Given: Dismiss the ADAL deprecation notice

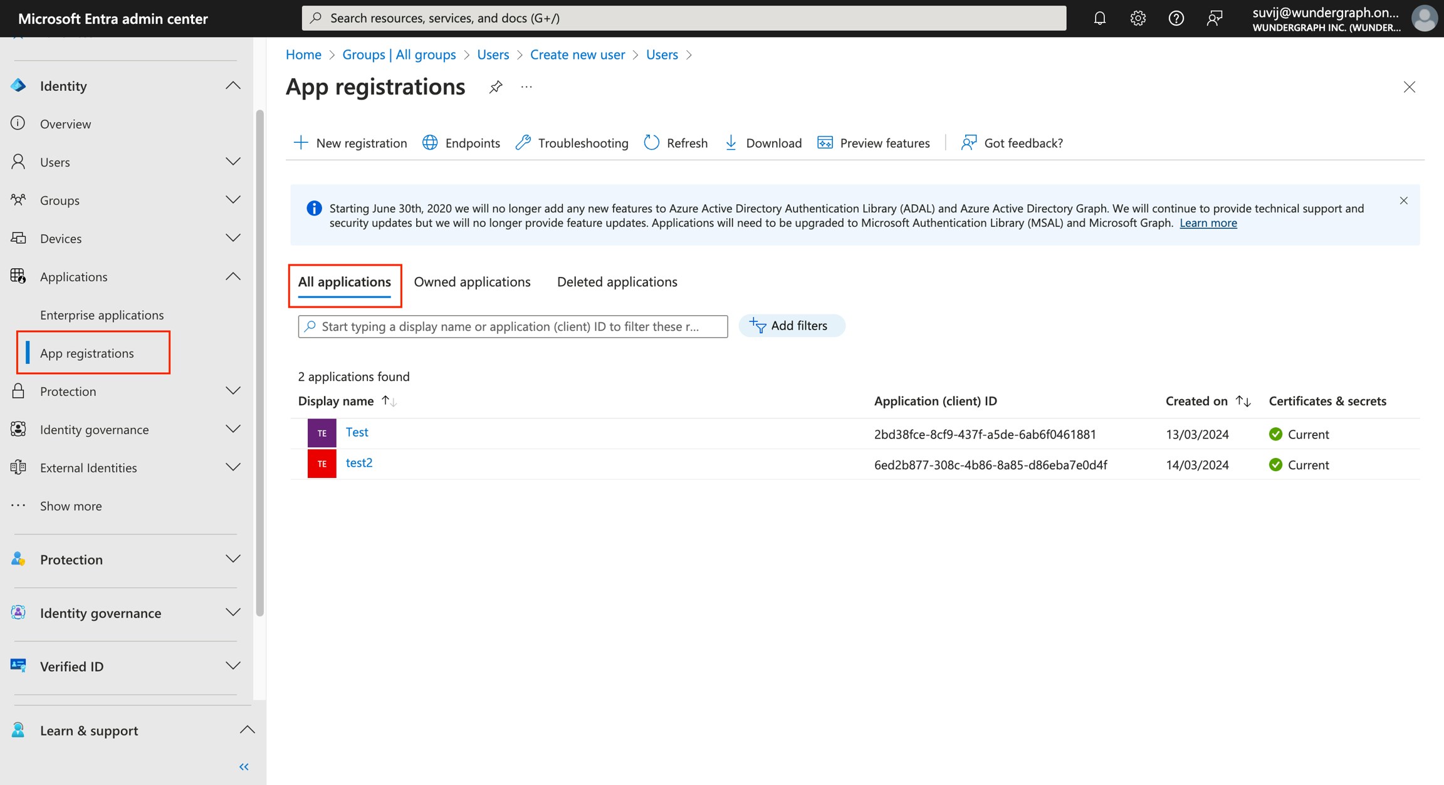Looking at the screenshot, I should click(1404, 200).
